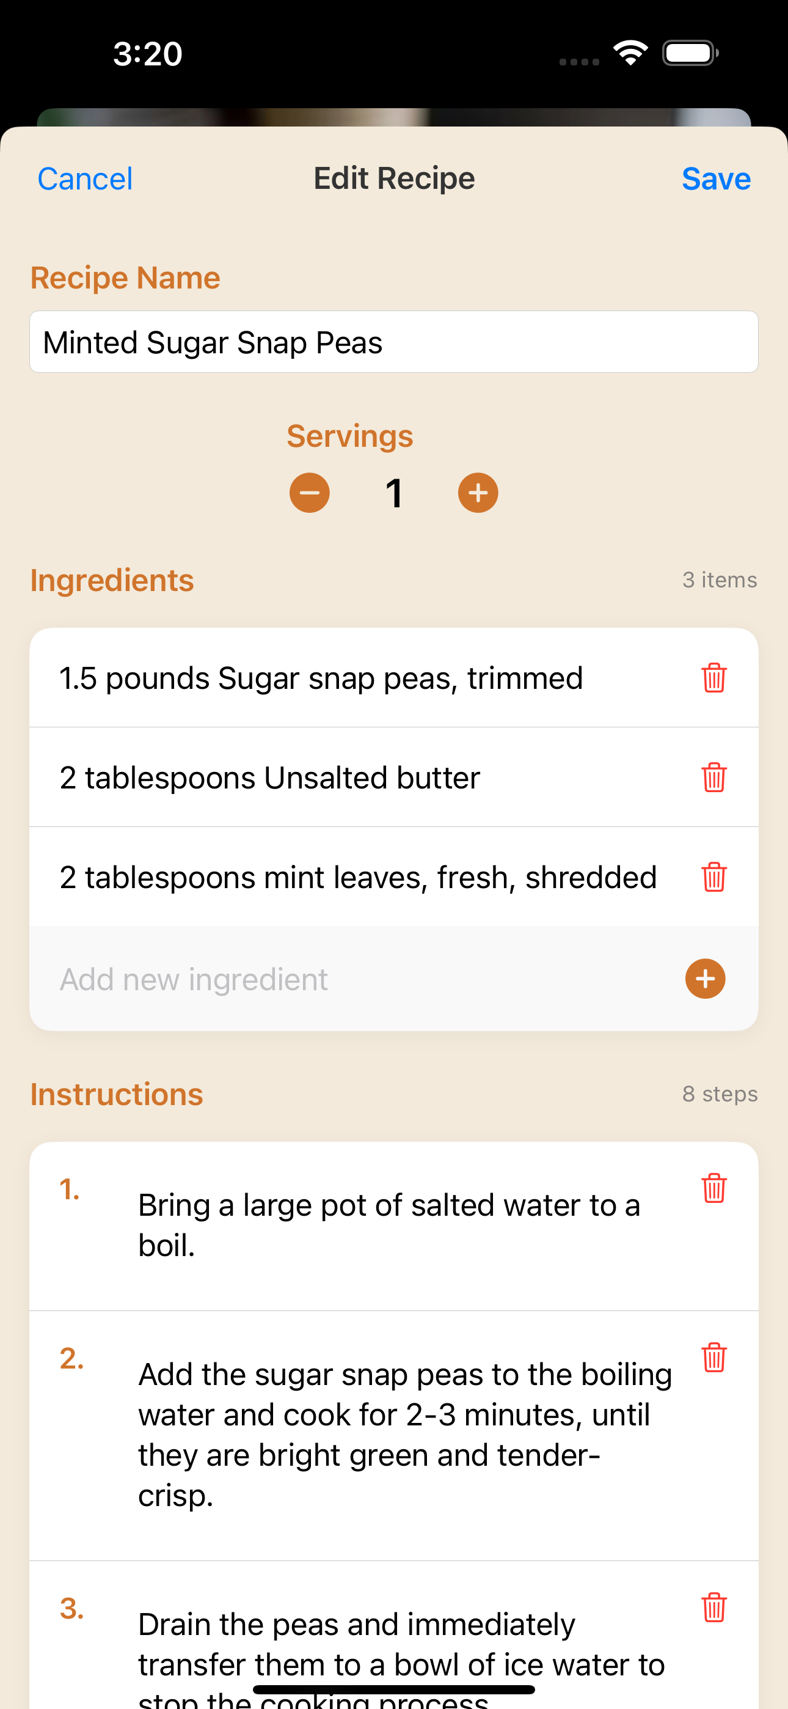Select the mint leaves ingredient text
788x1709 pixels.
tap(358, 877)
